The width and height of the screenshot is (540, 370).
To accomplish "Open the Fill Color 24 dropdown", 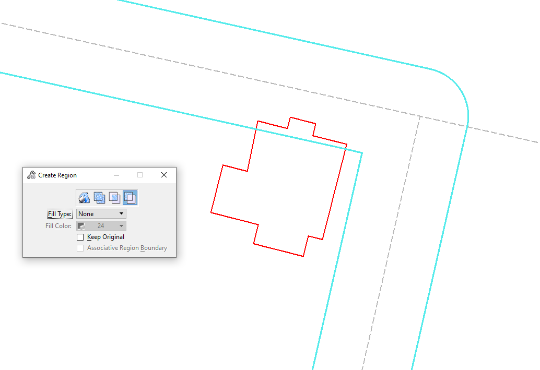I will point(101,226).
